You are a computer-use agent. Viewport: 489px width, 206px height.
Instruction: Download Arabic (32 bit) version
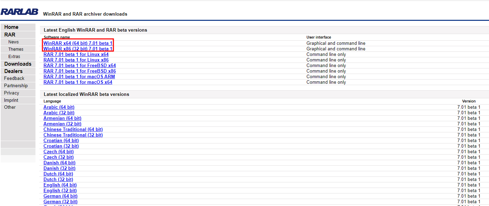click(59, 113)
